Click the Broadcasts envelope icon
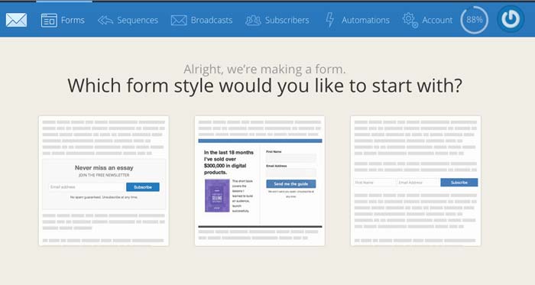Viewport: 535px width, 285px height. pyautogui.click(x=179, y=20)
